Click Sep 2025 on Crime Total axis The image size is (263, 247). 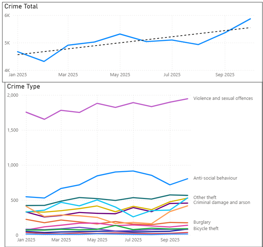click(225, 75)
